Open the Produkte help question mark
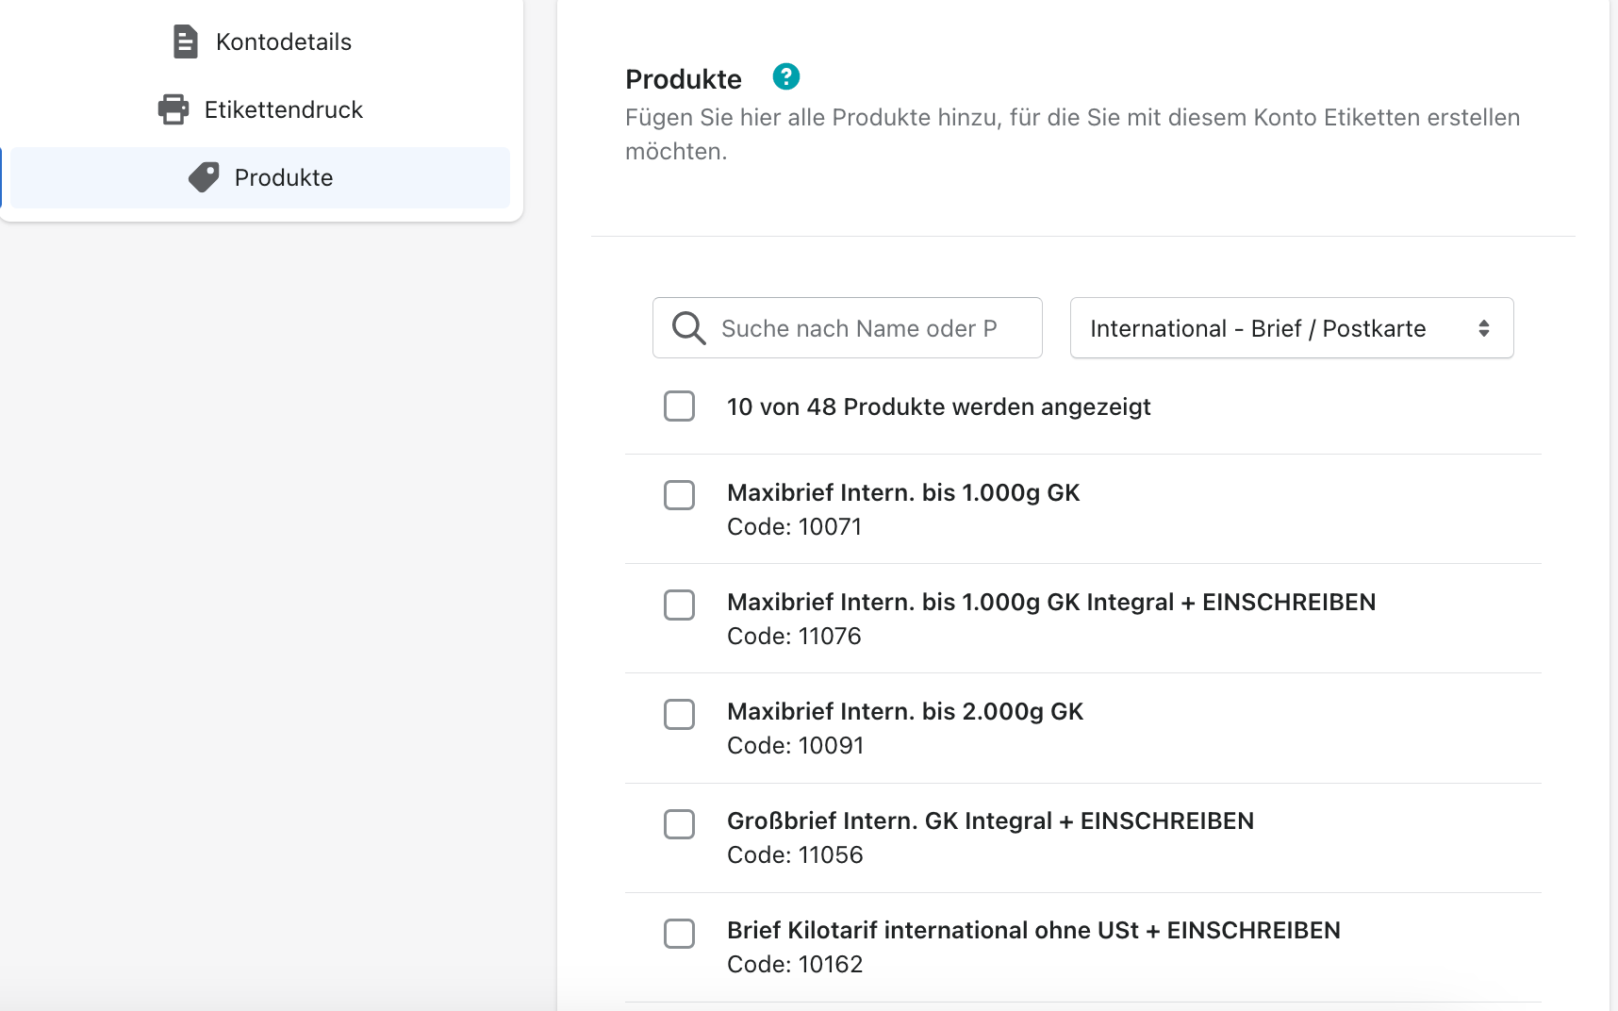This screenshot has height=1011, width=1618. click(786, 76)
